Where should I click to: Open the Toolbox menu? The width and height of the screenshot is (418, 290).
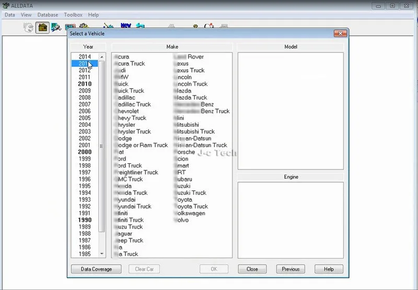pos(73,15)
